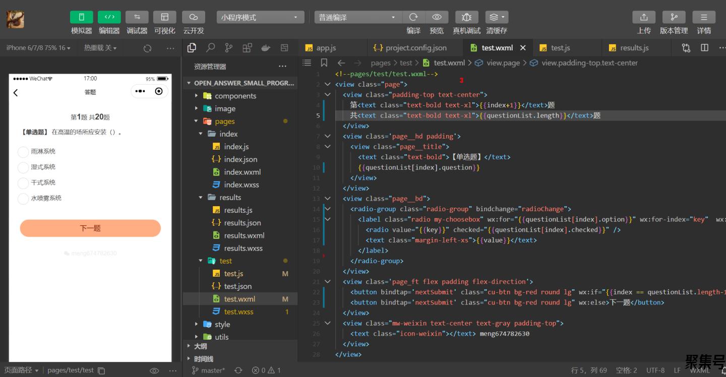Navigate back with the left arrow

341,63
